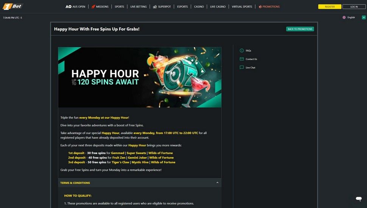Viewport: 367px width, 208px height.
Task: Go to Virtual Sports
Action: 242,6
